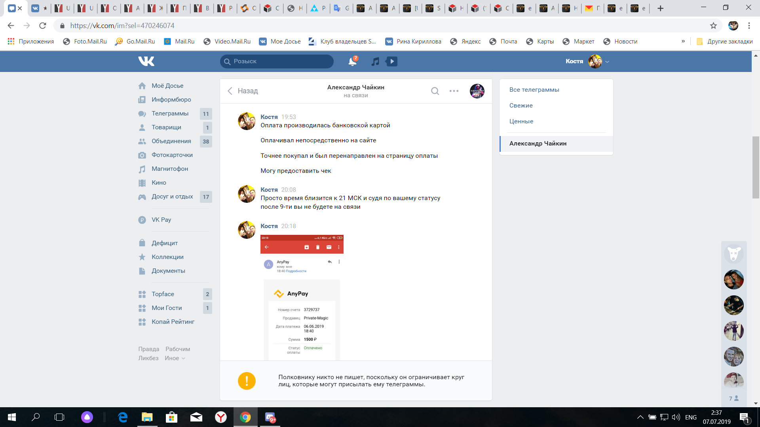Open the AnyPay receipt image attachment

(302, 297)
